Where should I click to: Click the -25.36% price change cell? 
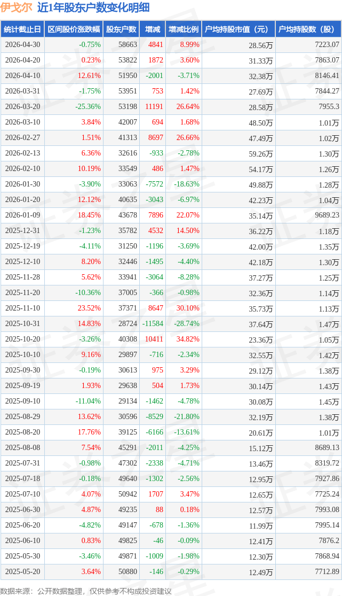[x=88, y=106]
